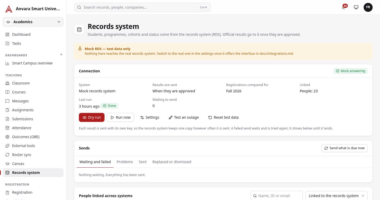Expand the Academics workspace dropdown
Screen dimensions: 380x200
33,22
